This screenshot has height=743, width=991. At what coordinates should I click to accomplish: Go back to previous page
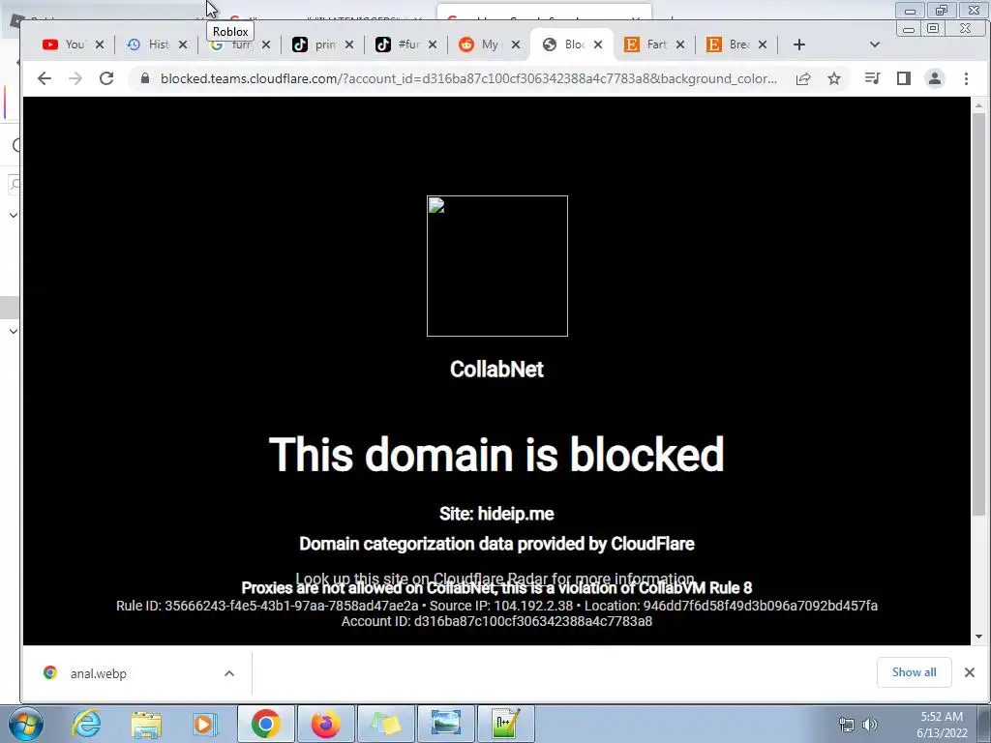[x=45, y=78]
